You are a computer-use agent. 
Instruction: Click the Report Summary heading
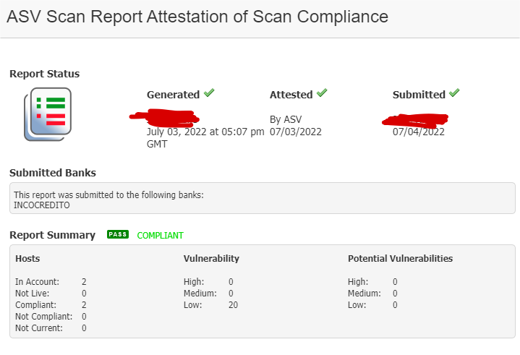[x=52, y=235]
